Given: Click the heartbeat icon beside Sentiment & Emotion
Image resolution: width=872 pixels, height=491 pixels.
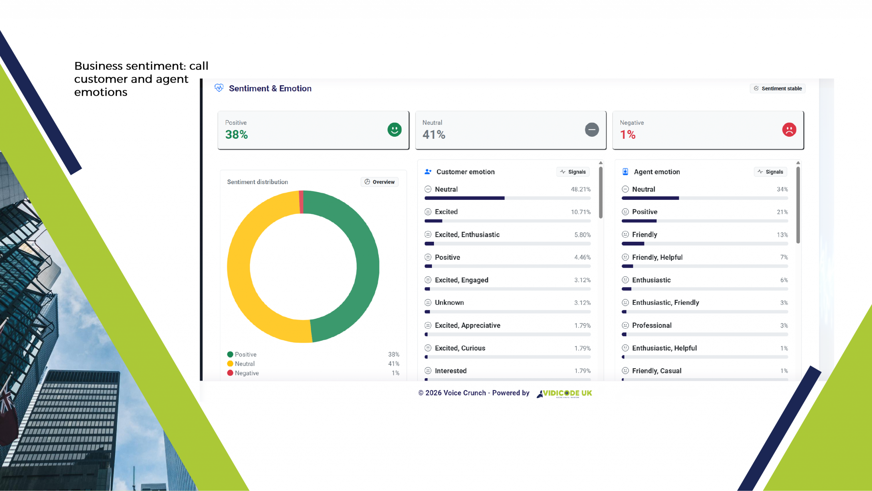Looking at the screenshot, I should (x=219, y=88).
